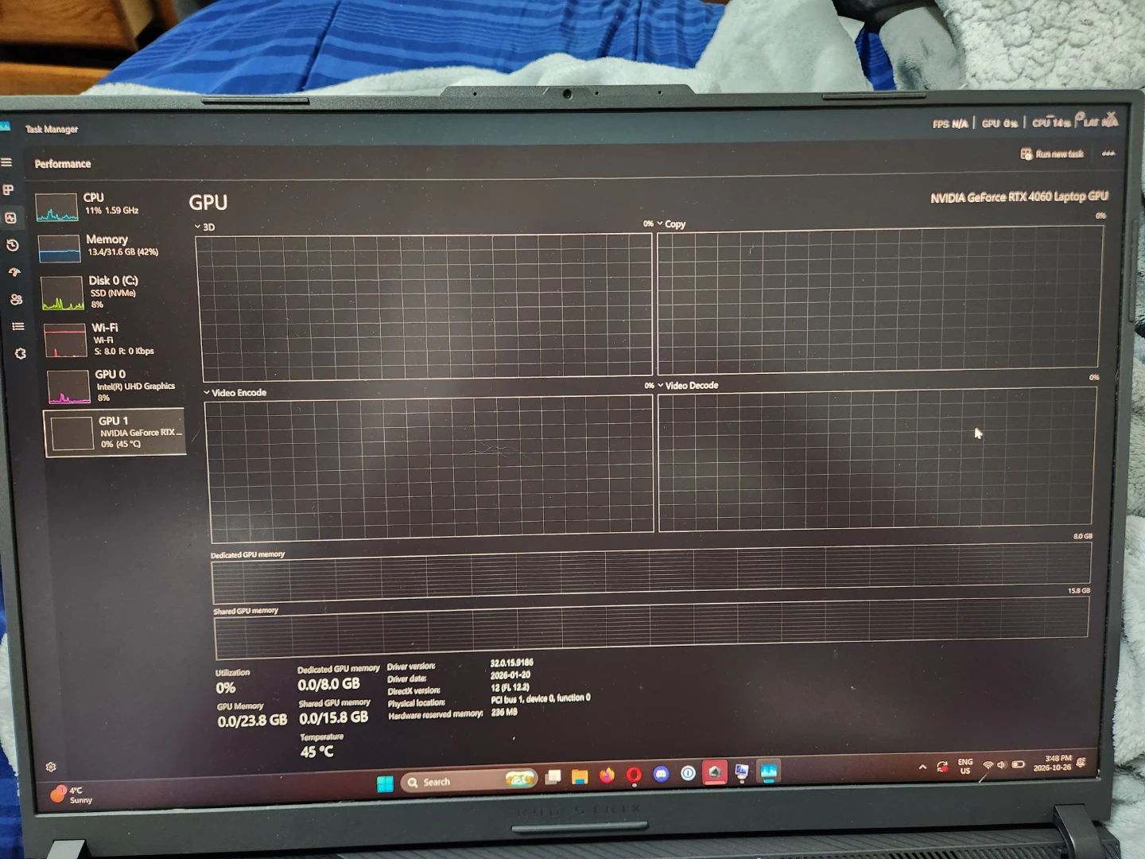The height and width of the screenshot is (859, 1145).
Task: Click the Video Decode utilization graph
Action: click(875, 460)
